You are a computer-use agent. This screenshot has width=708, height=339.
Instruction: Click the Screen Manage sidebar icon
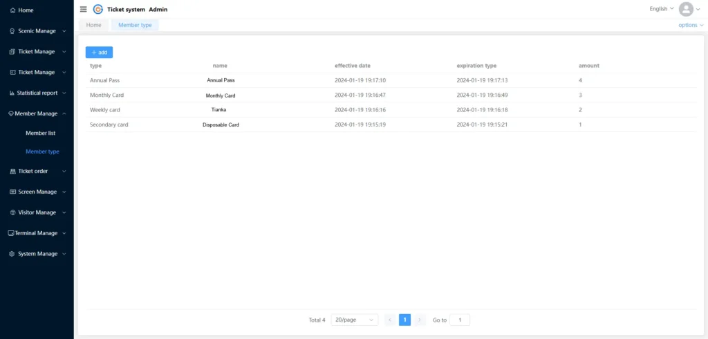pos(12,192)
